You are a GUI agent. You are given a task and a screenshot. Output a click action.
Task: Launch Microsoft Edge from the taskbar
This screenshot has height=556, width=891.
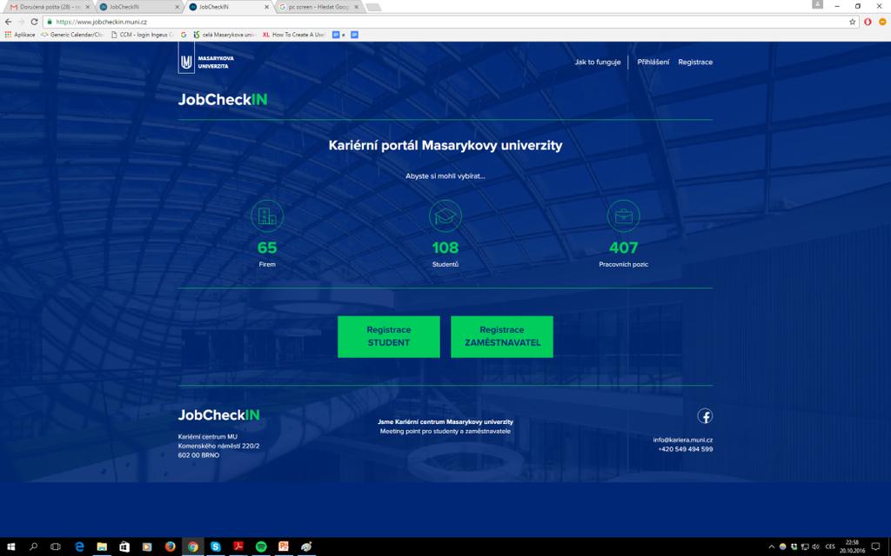pos(79,547)
